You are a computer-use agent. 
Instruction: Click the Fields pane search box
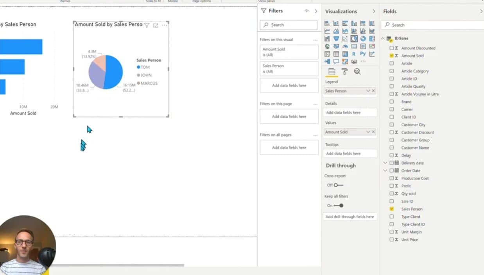tap(432, 25)
